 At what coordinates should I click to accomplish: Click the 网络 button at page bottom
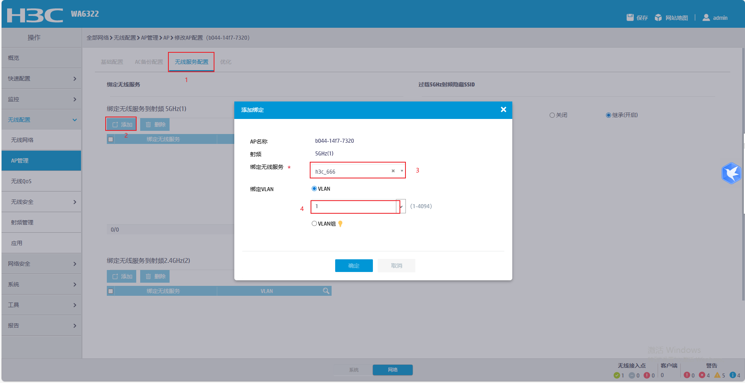392,370
